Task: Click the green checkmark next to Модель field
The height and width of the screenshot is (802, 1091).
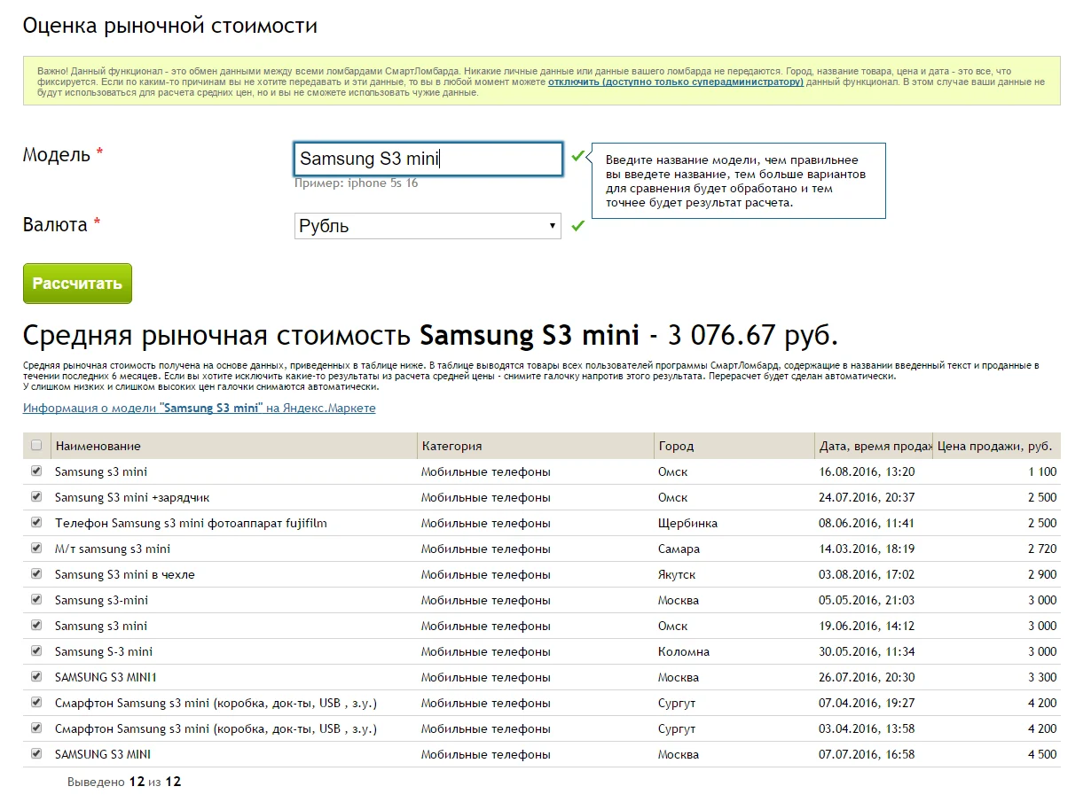Action: (x=578, y=156)
